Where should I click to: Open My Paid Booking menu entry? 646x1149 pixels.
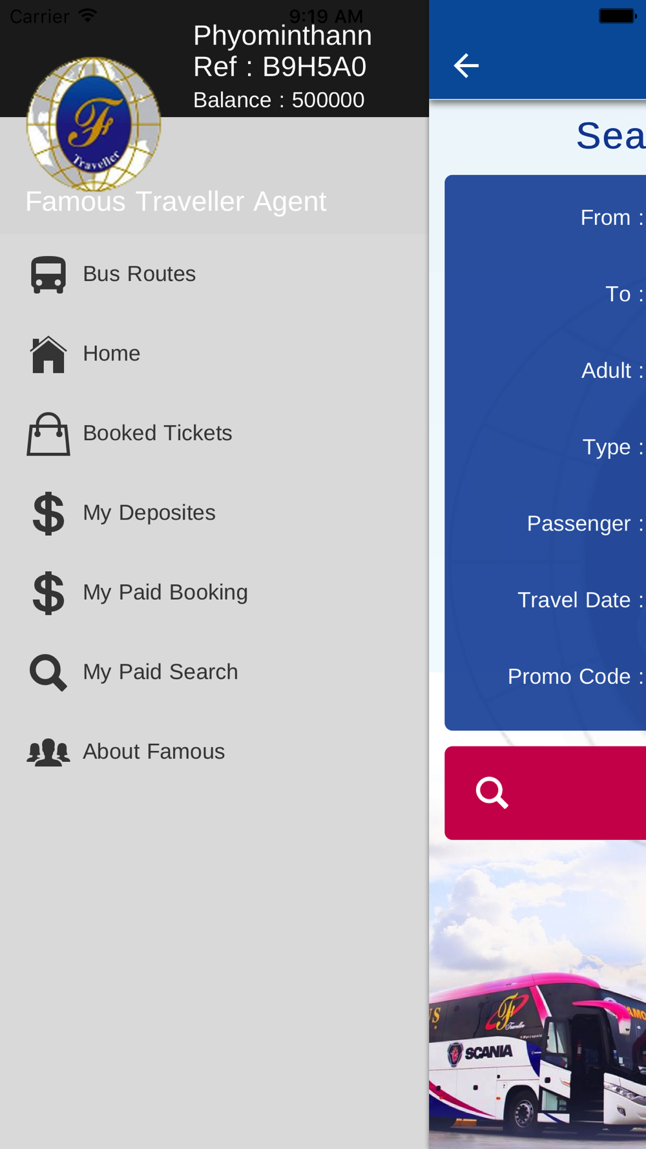click(x=165, y=592)
